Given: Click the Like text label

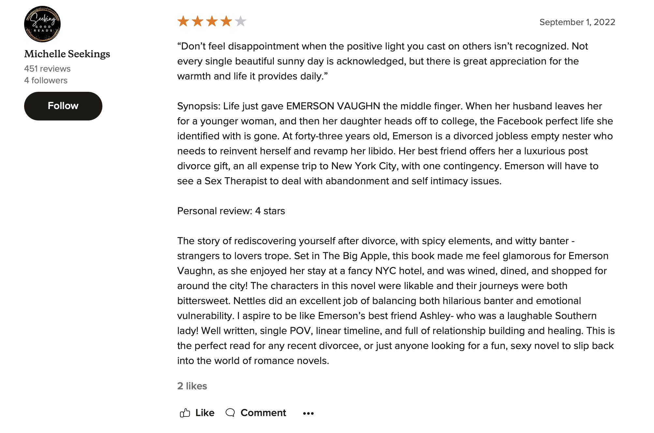Looking at the screenshot, I should pyautogui.click(x=205, y=413).
